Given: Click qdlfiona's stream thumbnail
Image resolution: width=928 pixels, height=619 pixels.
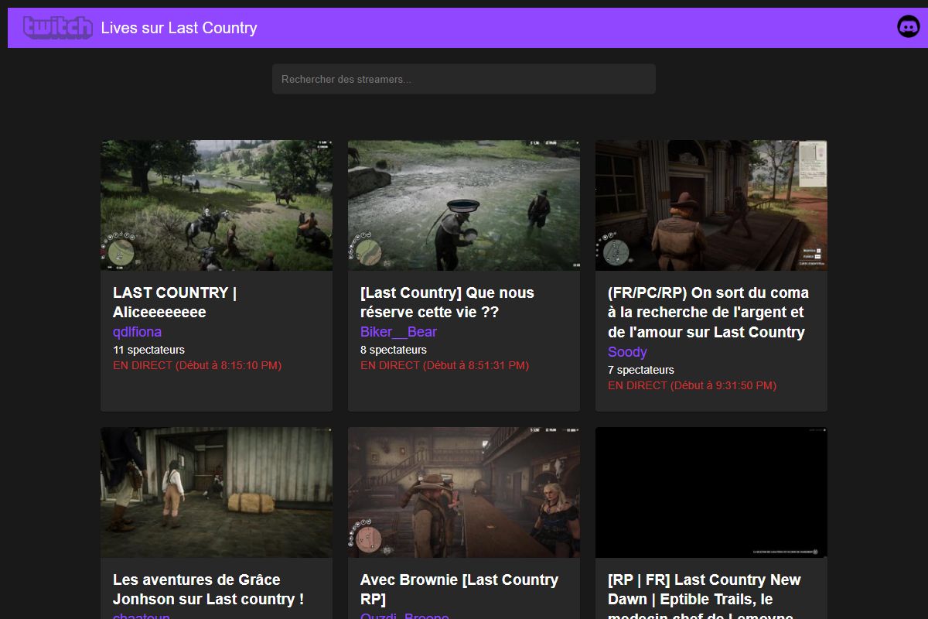Looking at the screenshot, I should [x=217, y=205].
